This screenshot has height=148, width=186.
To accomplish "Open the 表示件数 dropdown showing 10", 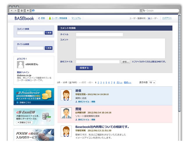I will point(152,82).
